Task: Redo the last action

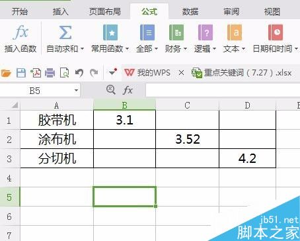Action: click(94, 73)
